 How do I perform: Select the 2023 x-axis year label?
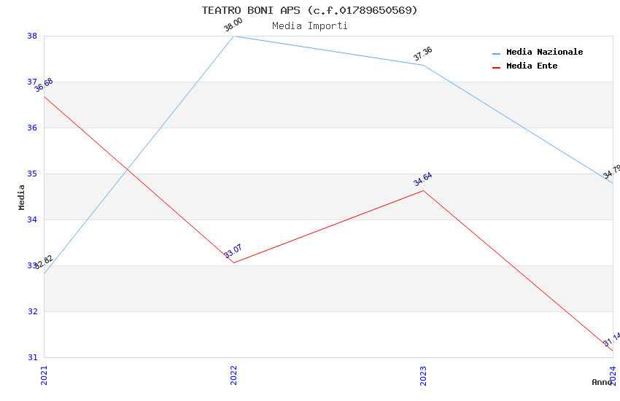click(423, 375)
